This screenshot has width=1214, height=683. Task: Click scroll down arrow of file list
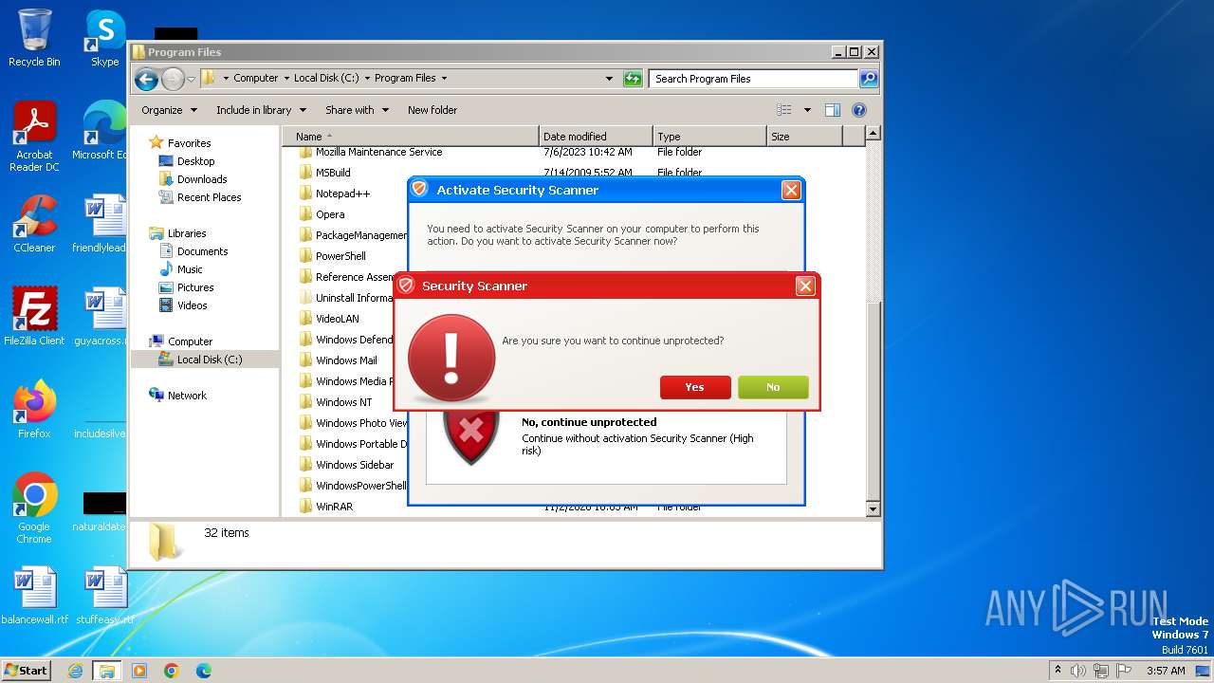pyautogui.click(x=874, y=509)
